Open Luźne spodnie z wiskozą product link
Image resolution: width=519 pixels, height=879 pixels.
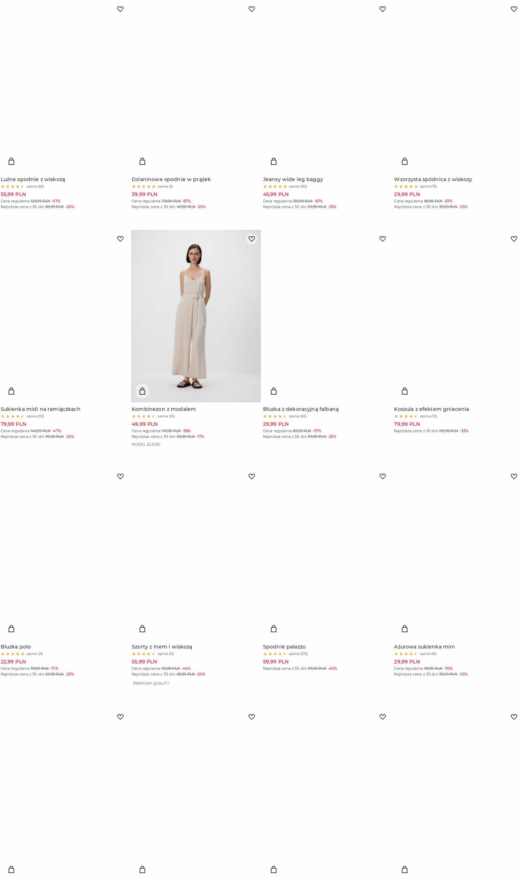click(33, 179)
